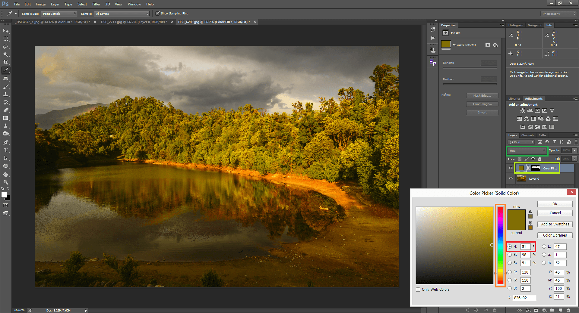The image size is (579, 313).
Task: Select the Gradient tool
Action: [x=6, y=118]
